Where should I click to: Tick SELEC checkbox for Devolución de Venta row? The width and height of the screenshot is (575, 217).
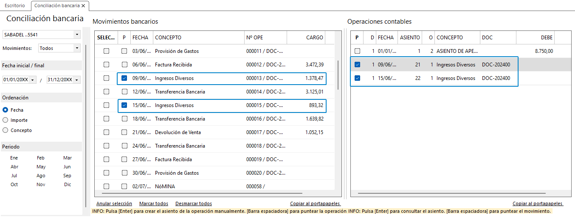[x=107, y=132]
